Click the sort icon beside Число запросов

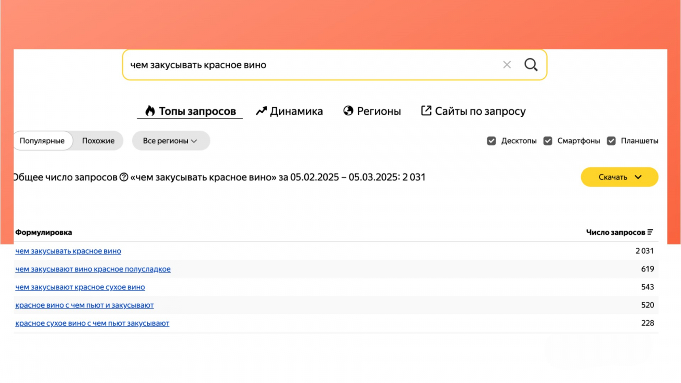[650, 232]
